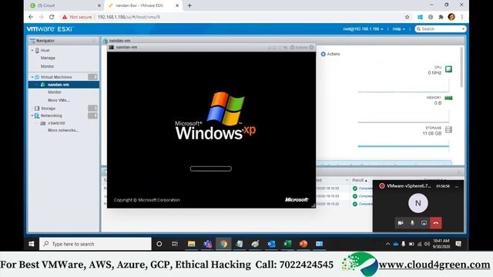Open Excel from the taskbar
The width and height of the screenshot is (493, 277).
[287, 244]
